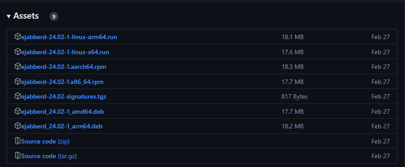The height and width of the screenshot is (167, 405).
Task: Open the ejabberd-24.02-1.aarch64.rpm link
Action: 64,67
